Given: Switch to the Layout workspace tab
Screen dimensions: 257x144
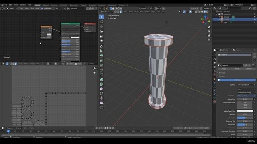Looking at the screenshot, I should point(37,5).
